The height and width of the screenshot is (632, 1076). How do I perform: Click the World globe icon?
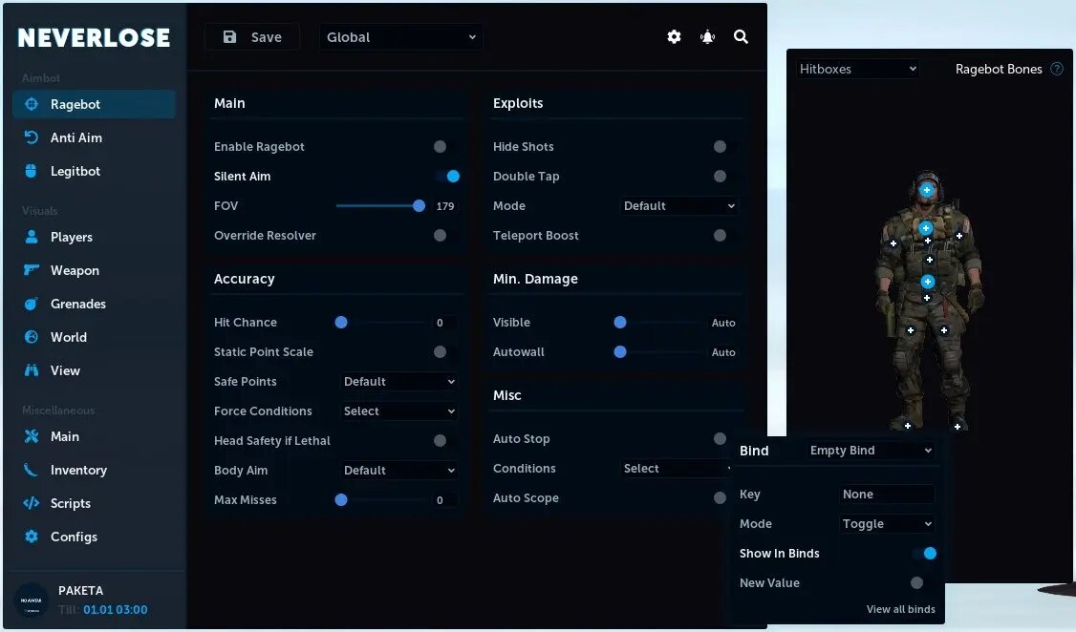point(32,337)
